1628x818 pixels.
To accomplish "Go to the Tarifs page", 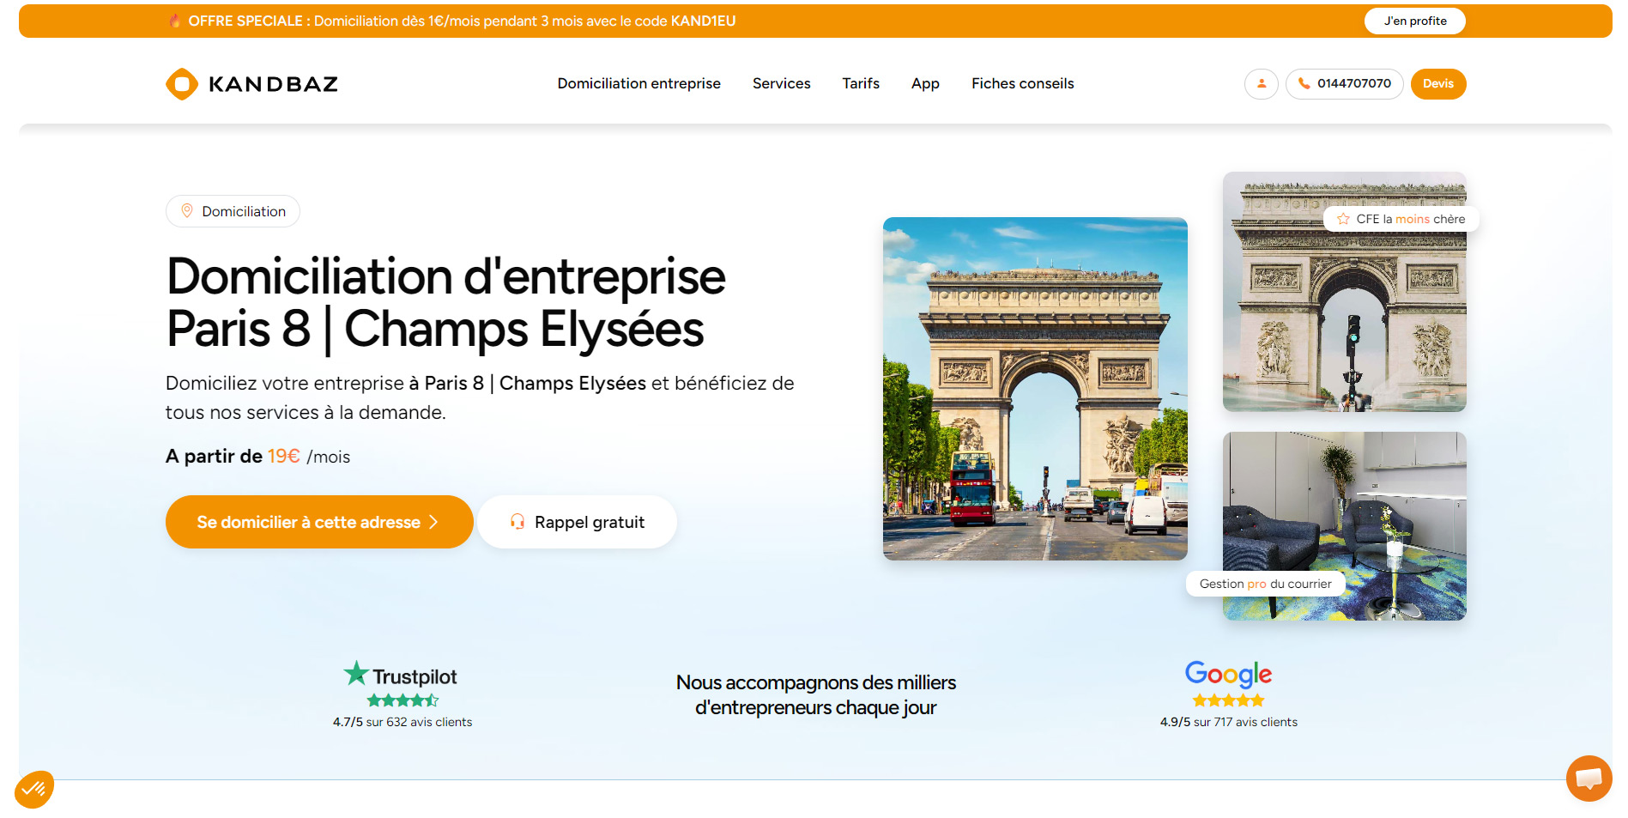I will (x=860, y=83).
